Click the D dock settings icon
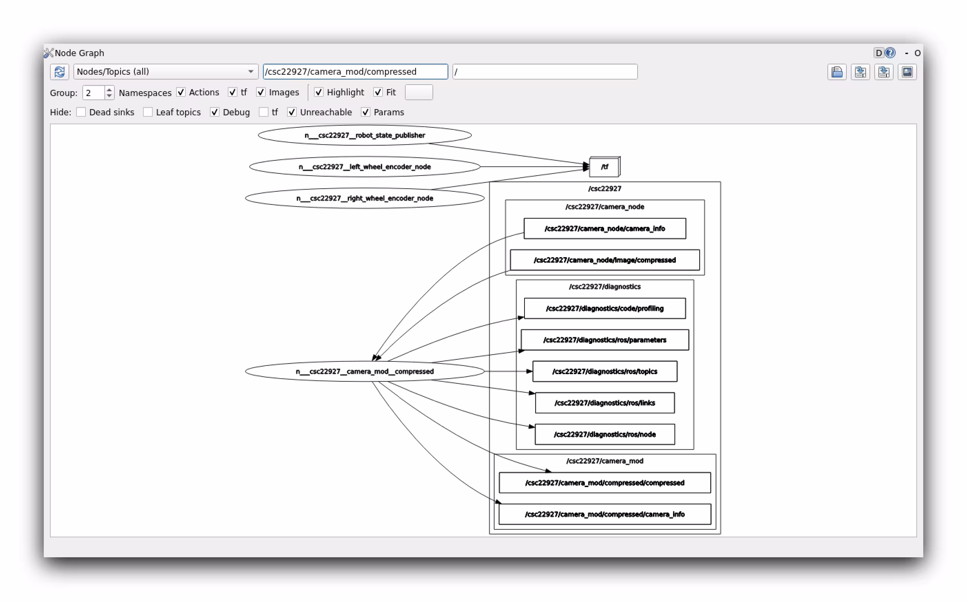Screen dimensions: 967x601 point(879,52)
